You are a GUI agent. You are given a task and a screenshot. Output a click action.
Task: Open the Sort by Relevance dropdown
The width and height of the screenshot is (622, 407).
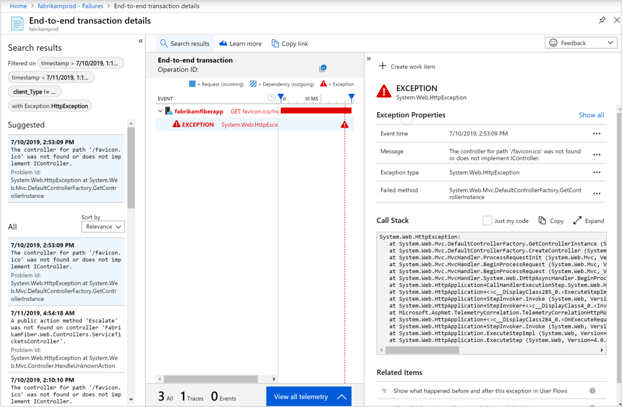[x=103, y=227]
